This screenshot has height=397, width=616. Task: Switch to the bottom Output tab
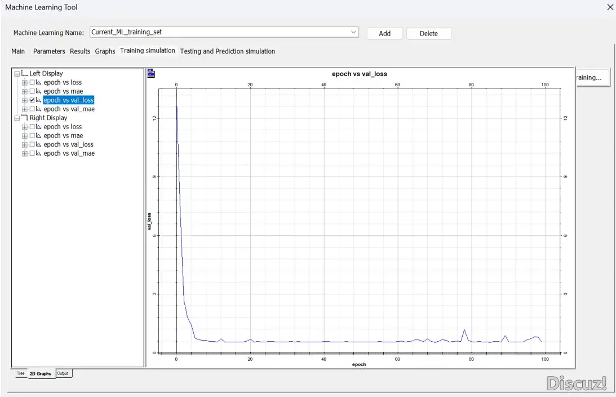tap(63, 373)
